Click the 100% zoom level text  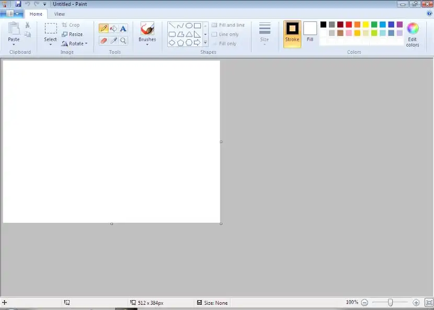352,302
